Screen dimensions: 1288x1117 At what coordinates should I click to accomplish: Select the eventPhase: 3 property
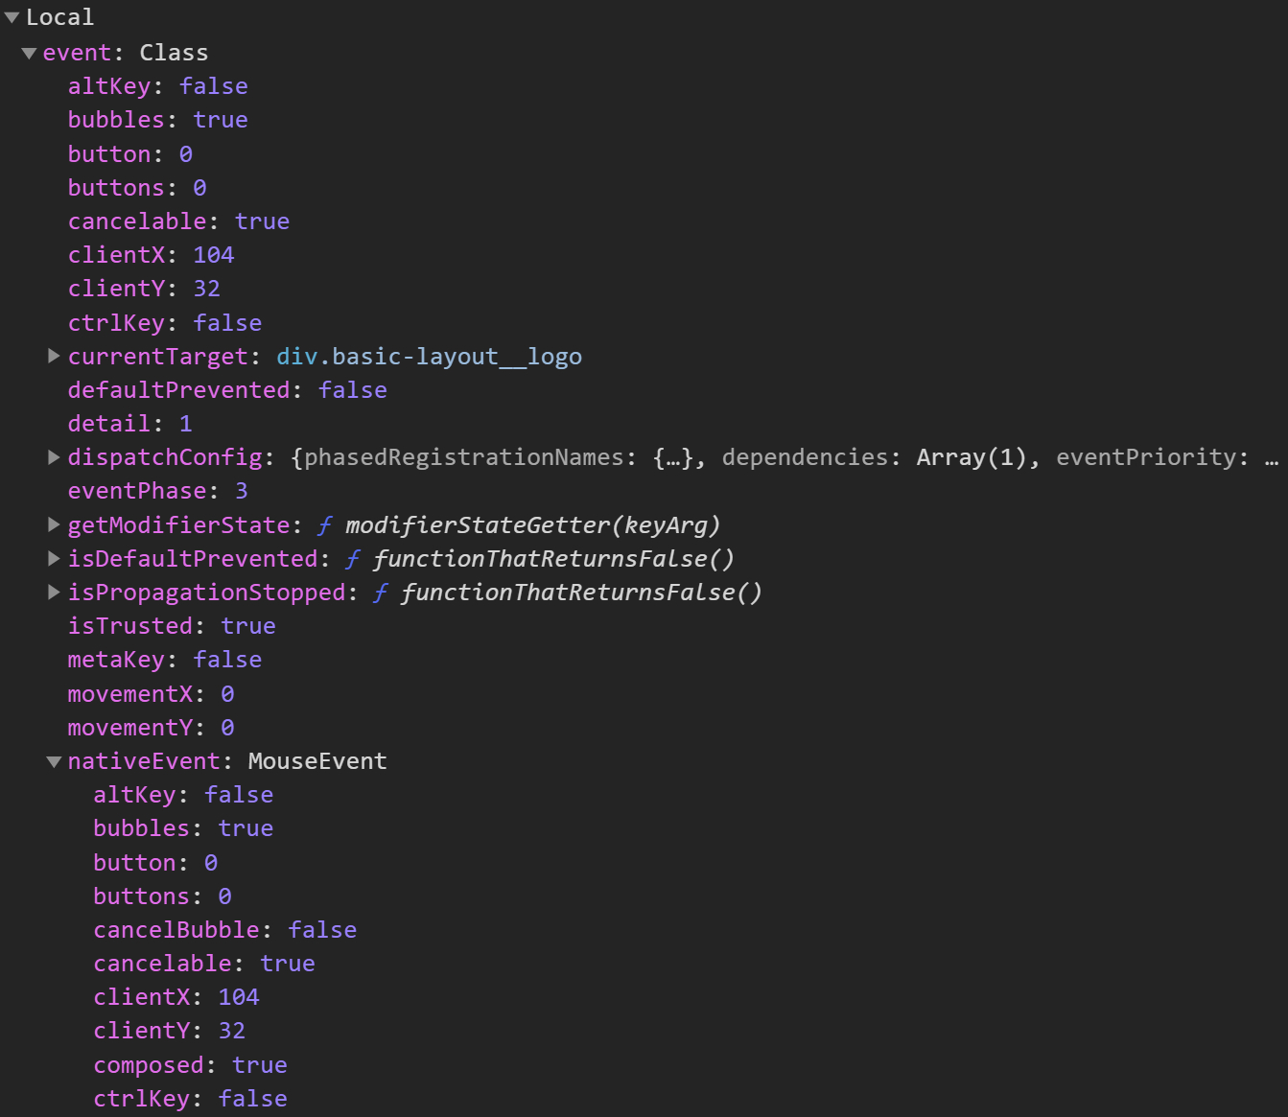(x=157, y=491)
